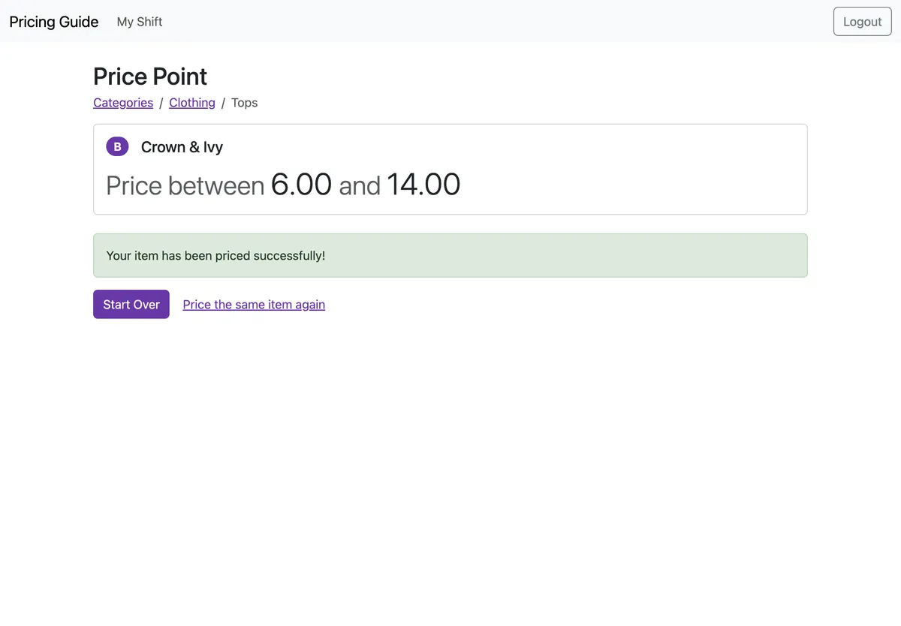The height and width of the screenshot is (626, 901).
Task: Click the success message alert
Action: pos(450,255)
